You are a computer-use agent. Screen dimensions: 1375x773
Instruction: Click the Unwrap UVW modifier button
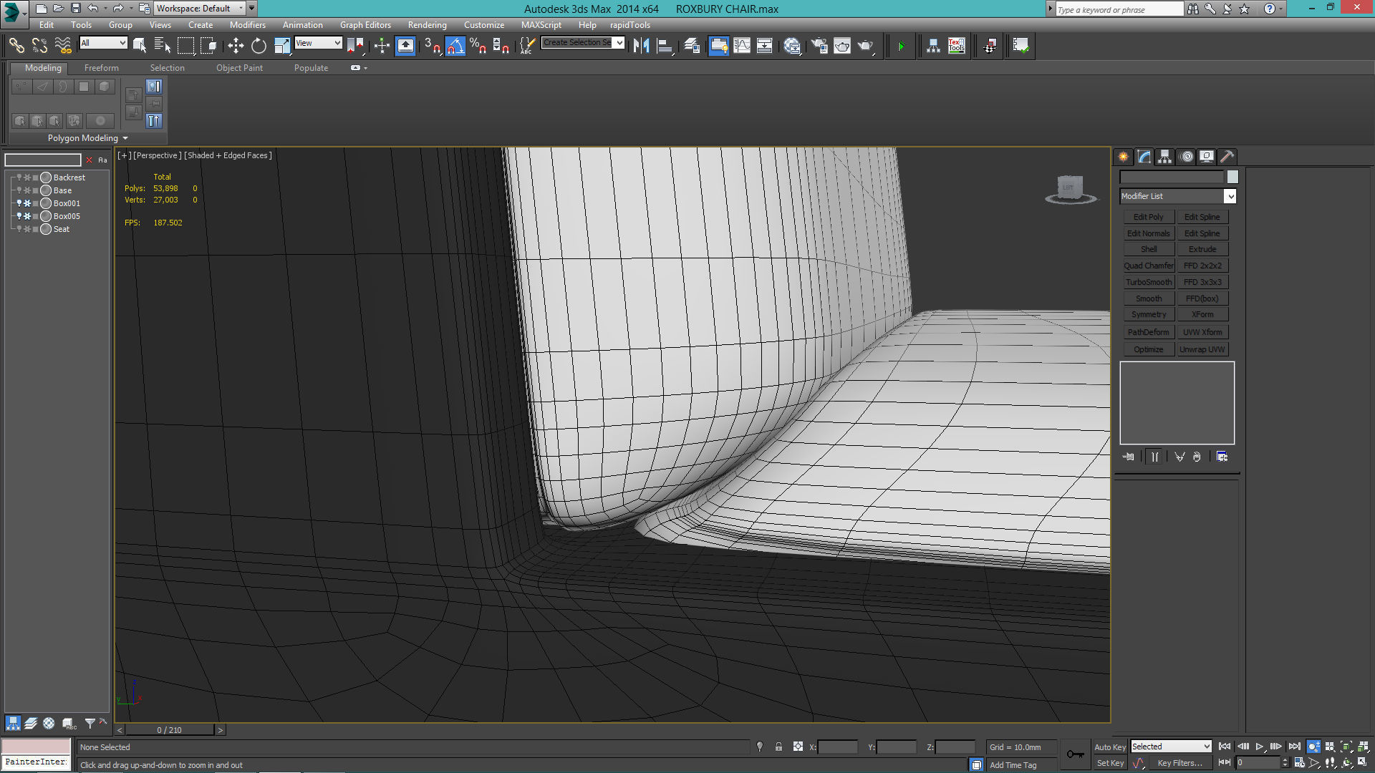[x=1202, y=349]
